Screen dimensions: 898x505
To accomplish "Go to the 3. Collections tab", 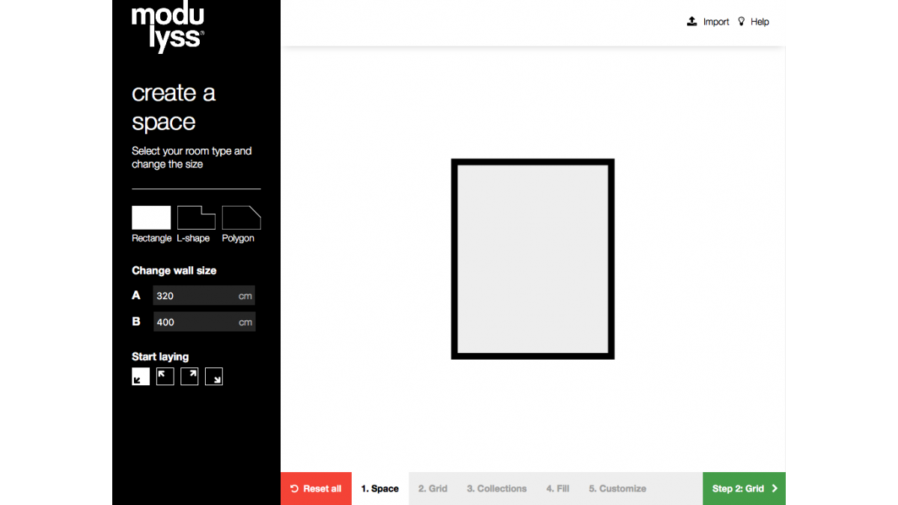I will tap(497, 489).
